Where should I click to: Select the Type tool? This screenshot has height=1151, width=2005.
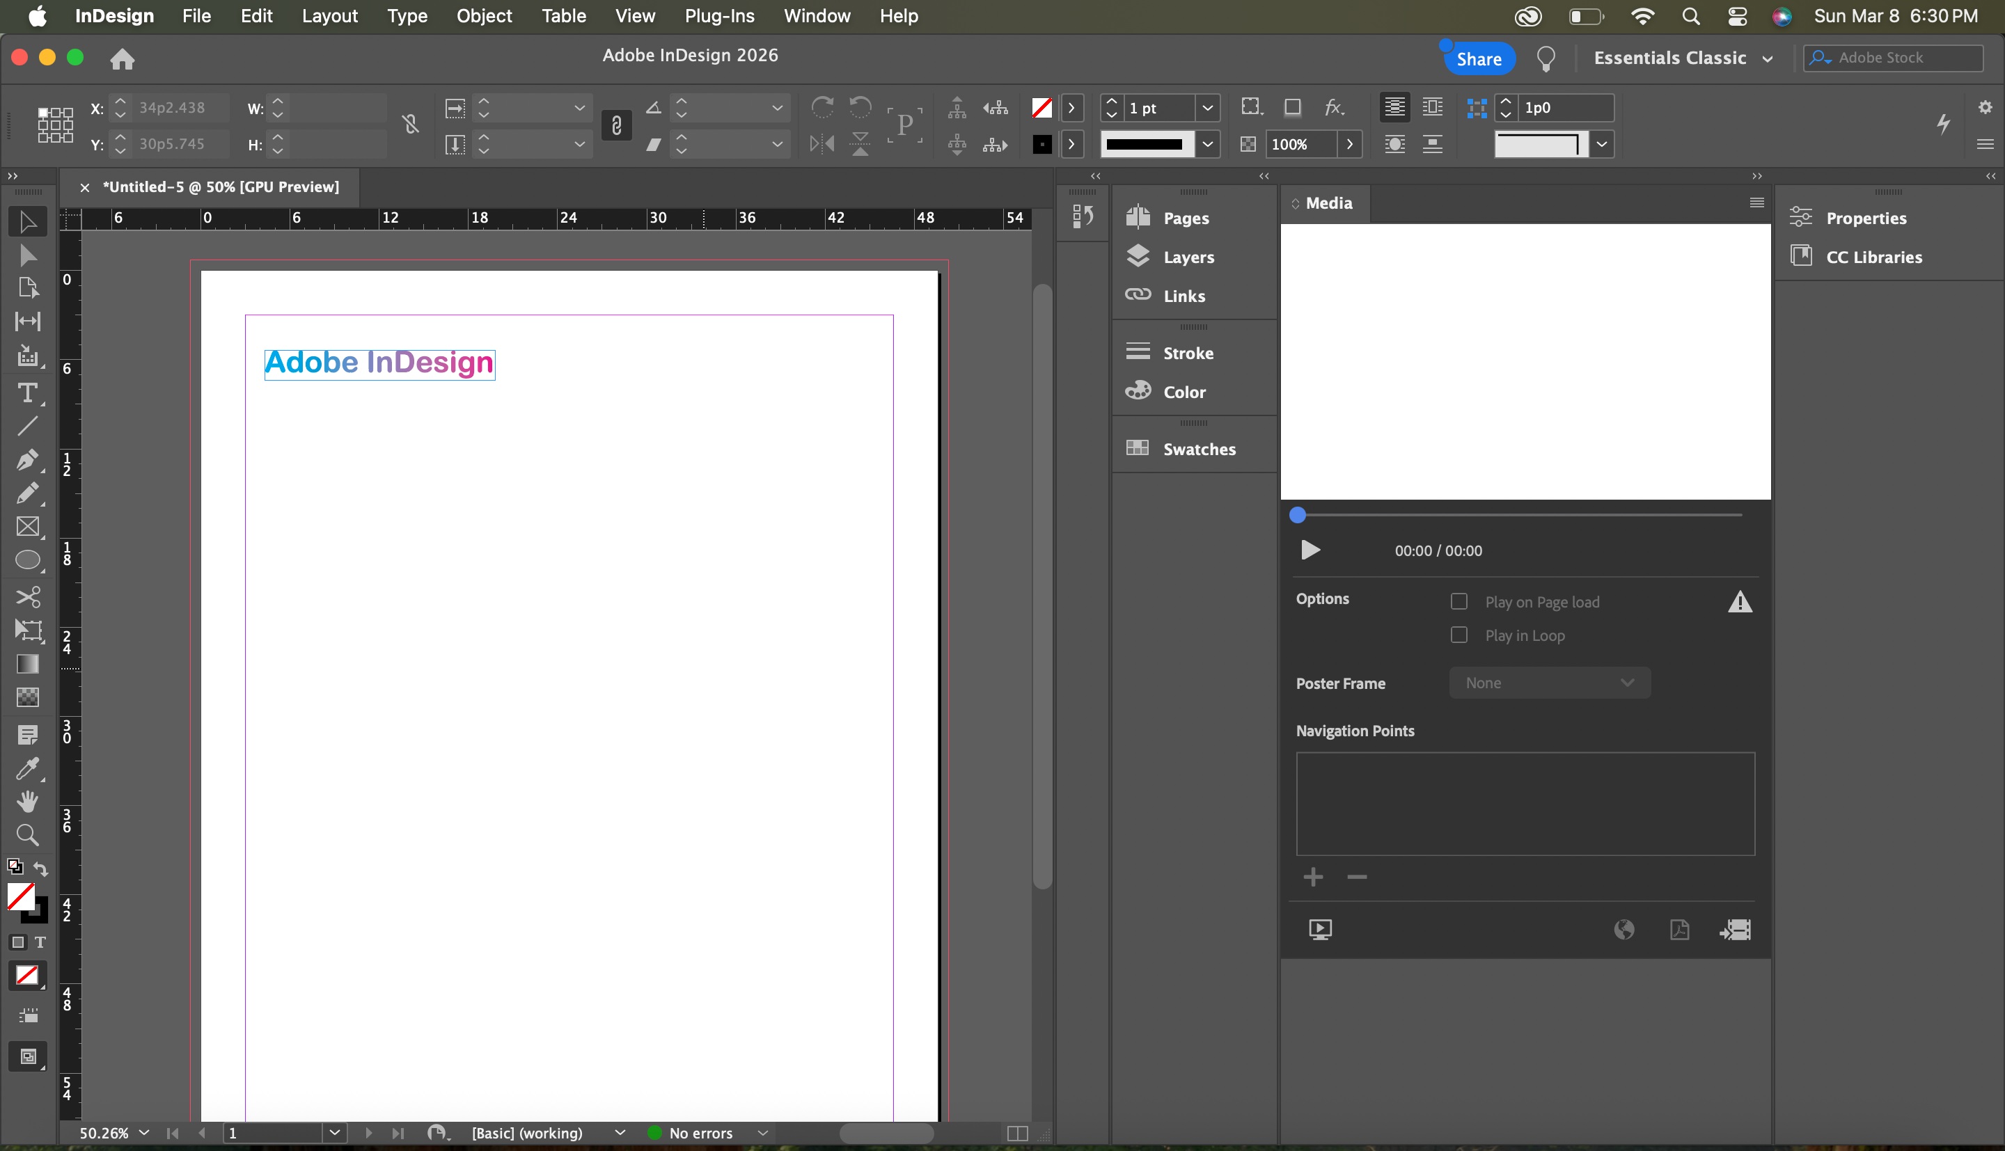point(27,393)
